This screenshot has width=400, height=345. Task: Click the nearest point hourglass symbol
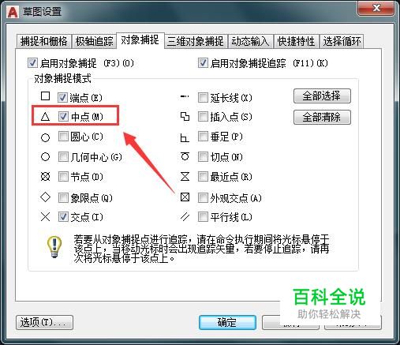pos(185,177)
